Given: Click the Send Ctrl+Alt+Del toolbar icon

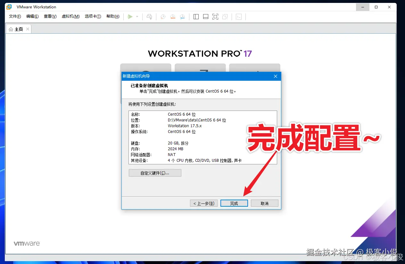Looking at the screenshot, I should tap(149, 17).
